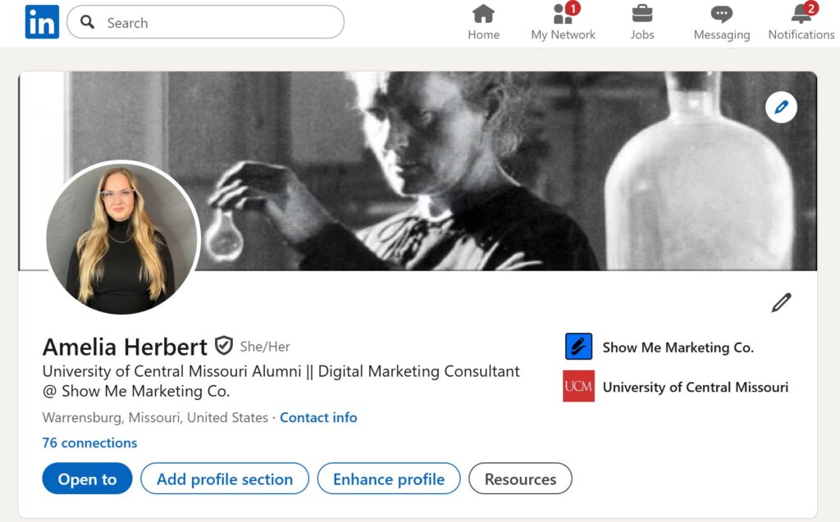Click the verification badge next to Amelia Herbert

point(225,347)
